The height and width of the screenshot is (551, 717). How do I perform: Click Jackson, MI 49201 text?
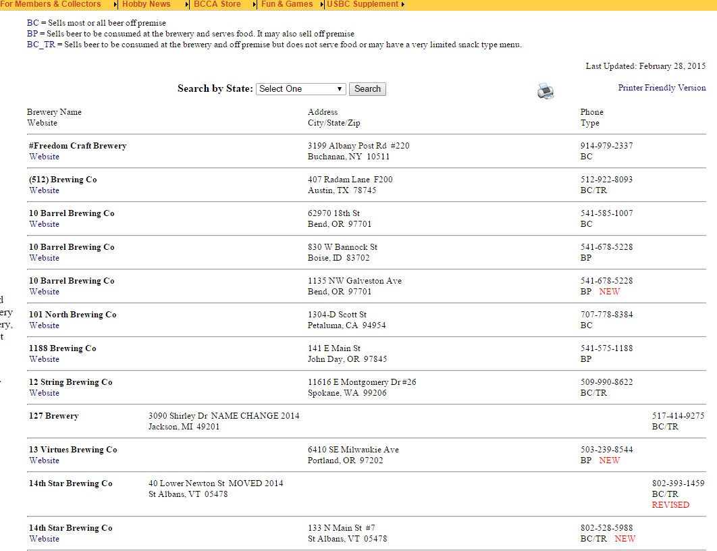184,427
